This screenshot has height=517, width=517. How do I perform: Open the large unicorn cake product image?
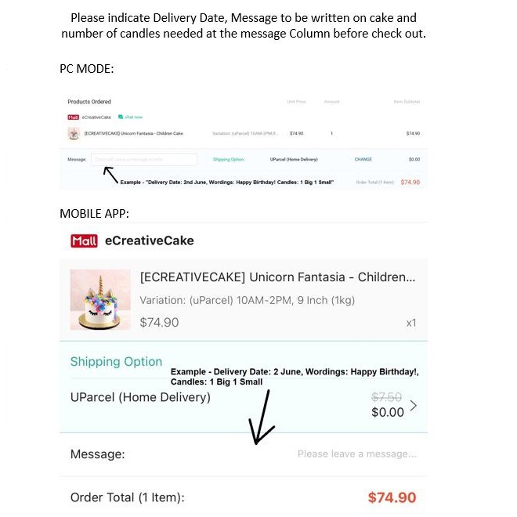(x=100, y=299)
